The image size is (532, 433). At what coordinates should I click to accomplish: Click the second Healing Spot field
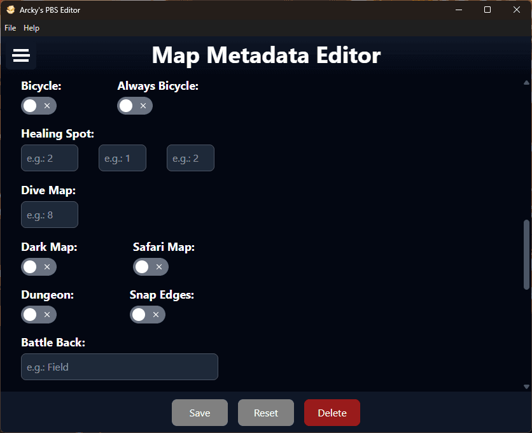coord(122,158)
